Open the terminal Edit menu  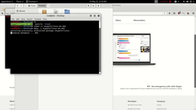coord(18,19)
